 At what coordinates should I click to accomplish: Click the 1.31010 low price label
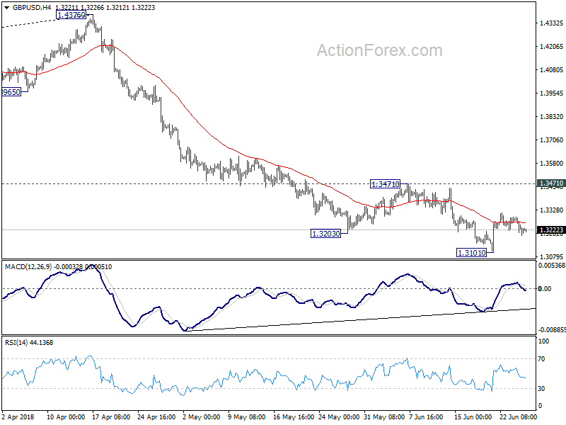point(471,253)
